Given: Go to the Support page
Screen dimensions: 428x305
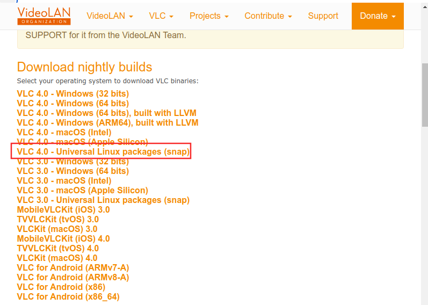Looking at the screenshot, I should click(x=323, y=16).
